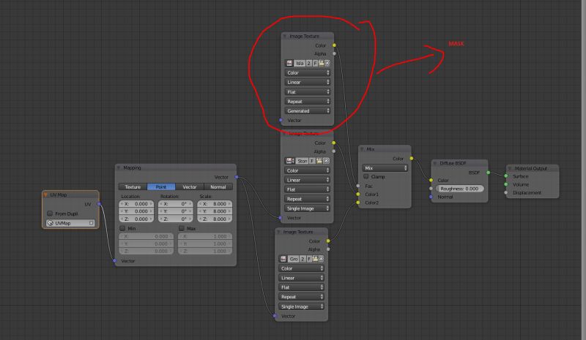This screenshot has width=586, height=340.
Task: Click UV output socket of UV Map node
Action: (x=99, y=204)
